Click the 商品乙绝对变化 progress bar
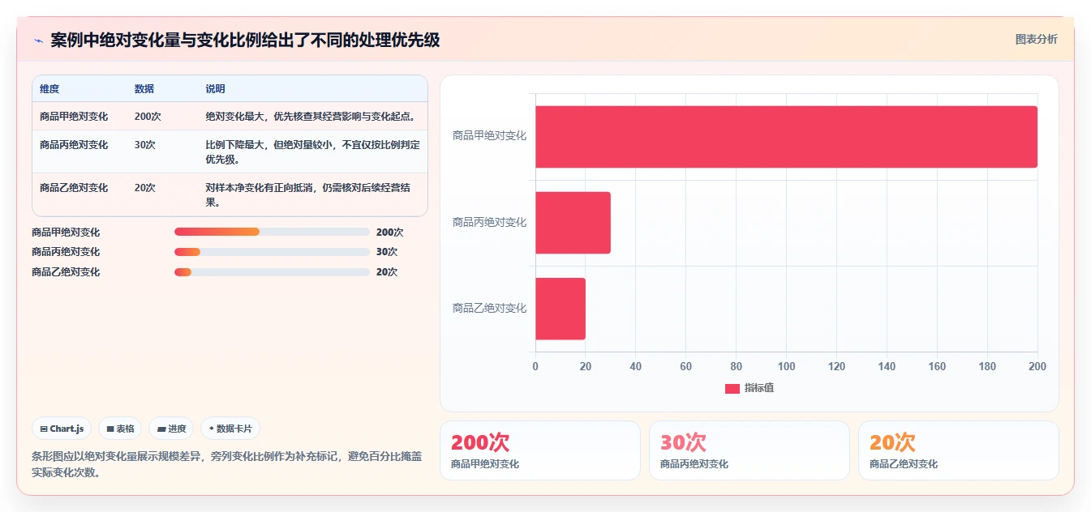This screenshot has width=1091, height=512. pos(272,272)
